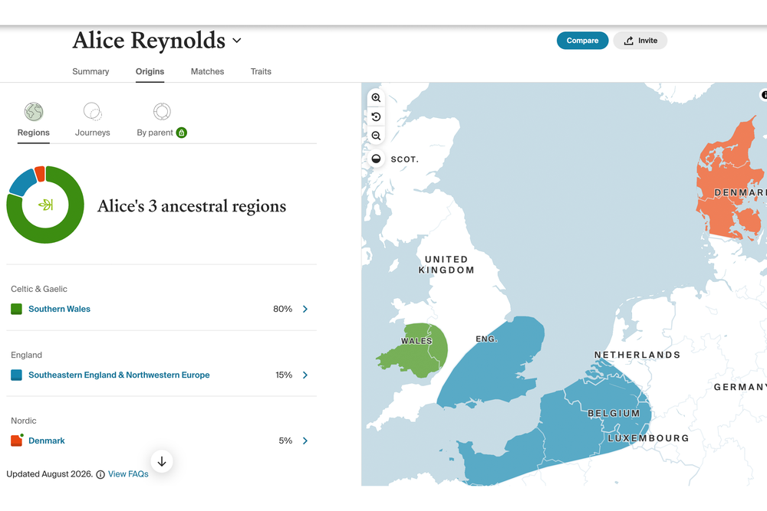Click the FAQ info icon
This screenshot has height=511, width=767.
100,474
